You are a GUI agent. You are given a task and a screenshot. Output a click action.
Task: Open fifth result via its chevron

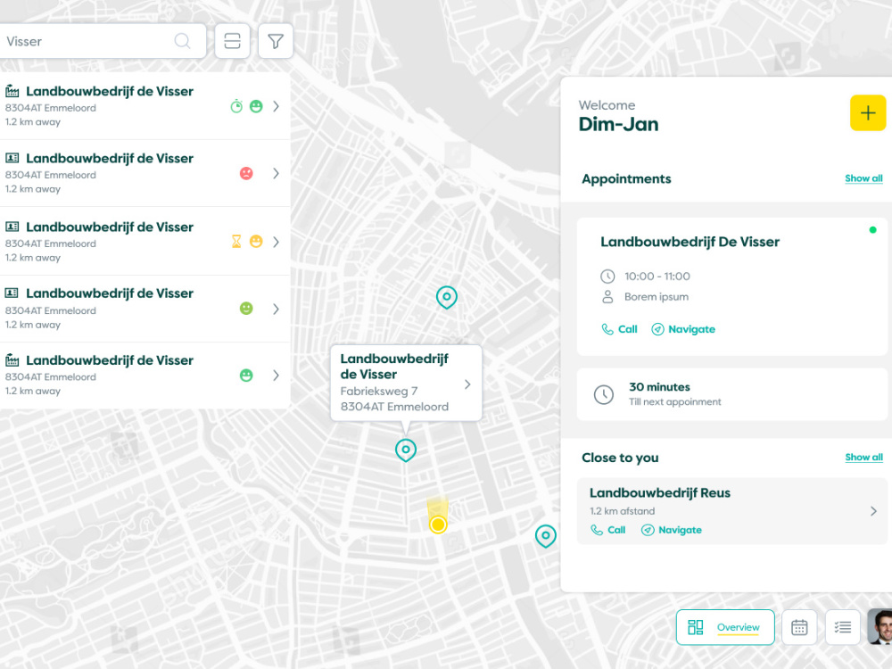276,376
